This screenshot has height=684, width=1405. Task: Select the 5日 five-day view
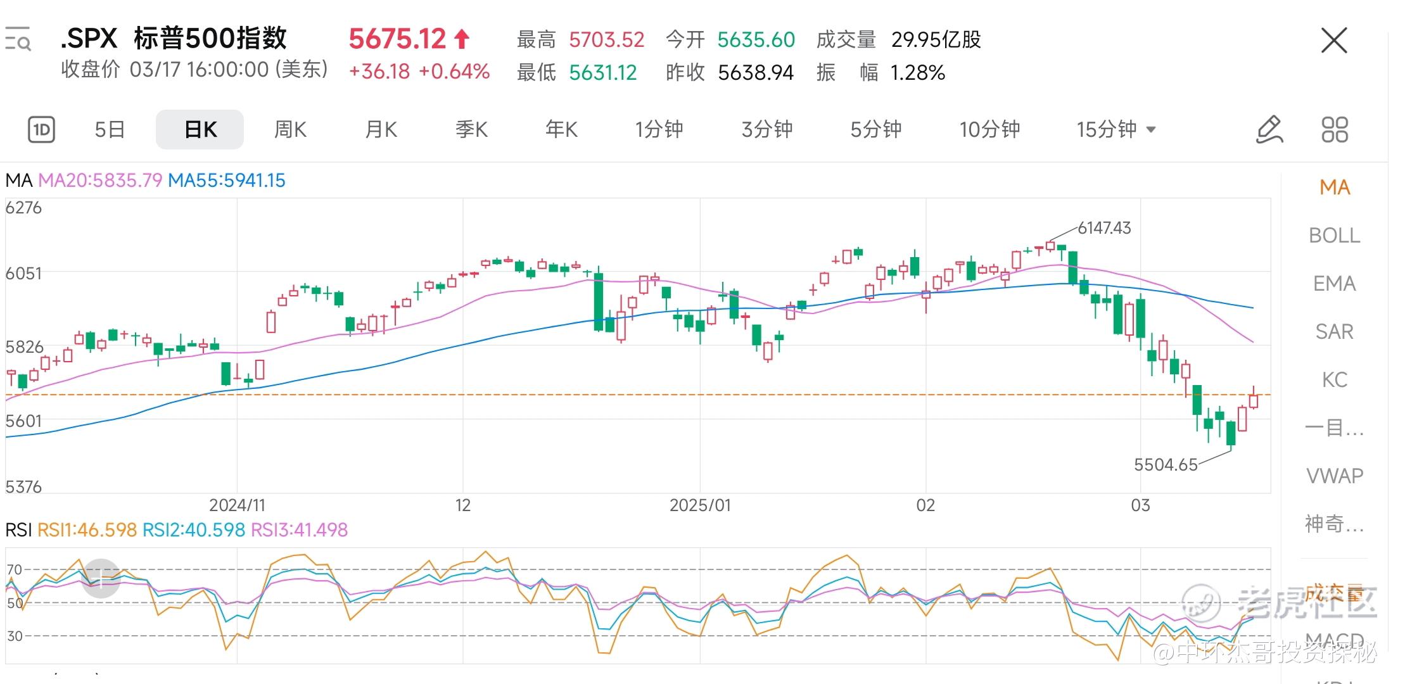(110, 130)
